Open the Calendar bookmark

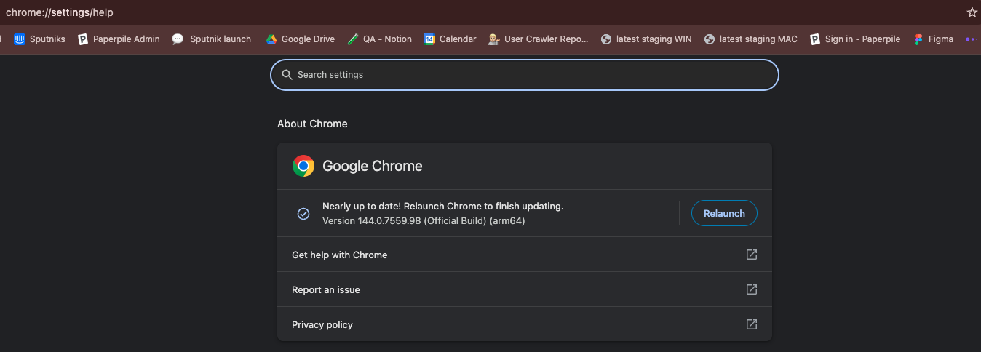[450, 39]
